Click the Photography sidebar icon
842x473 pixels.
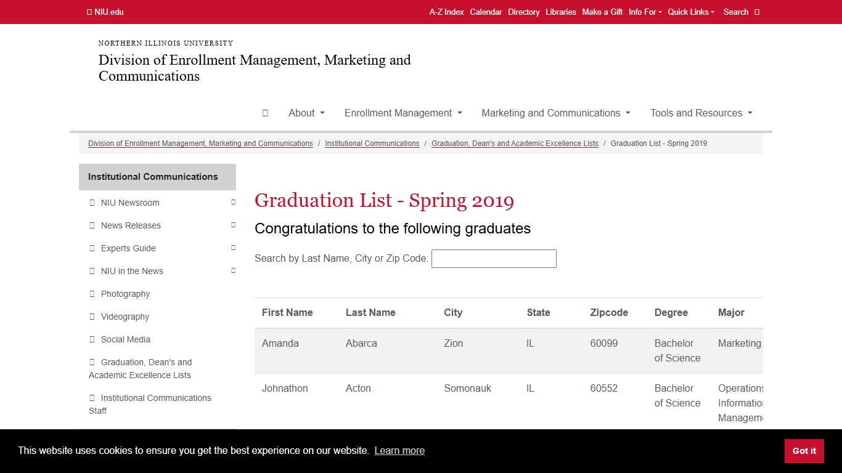(x=91, y=294)
